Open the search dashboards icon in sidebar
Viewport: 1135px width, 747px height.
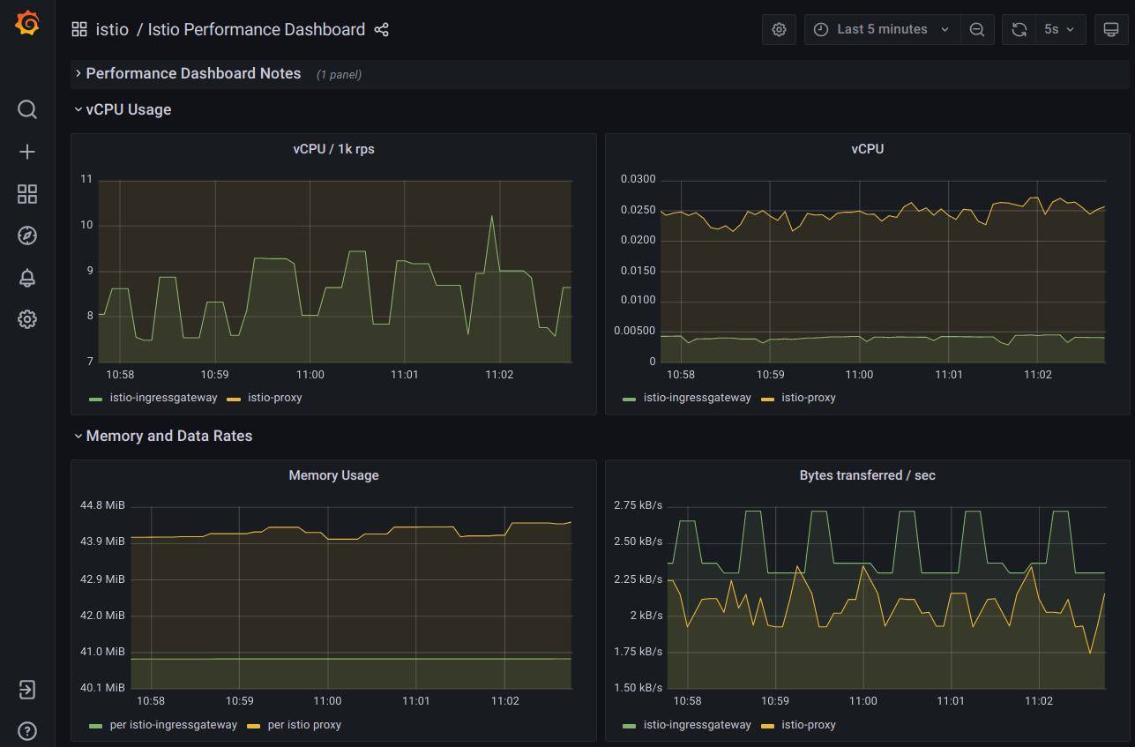click(x=27, y=109)
